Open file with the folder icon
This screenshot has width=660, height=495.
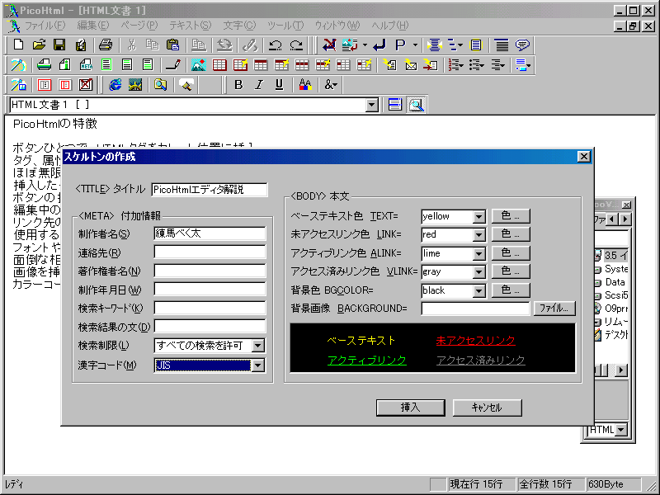pyautogui.click(x=39, y=45)
